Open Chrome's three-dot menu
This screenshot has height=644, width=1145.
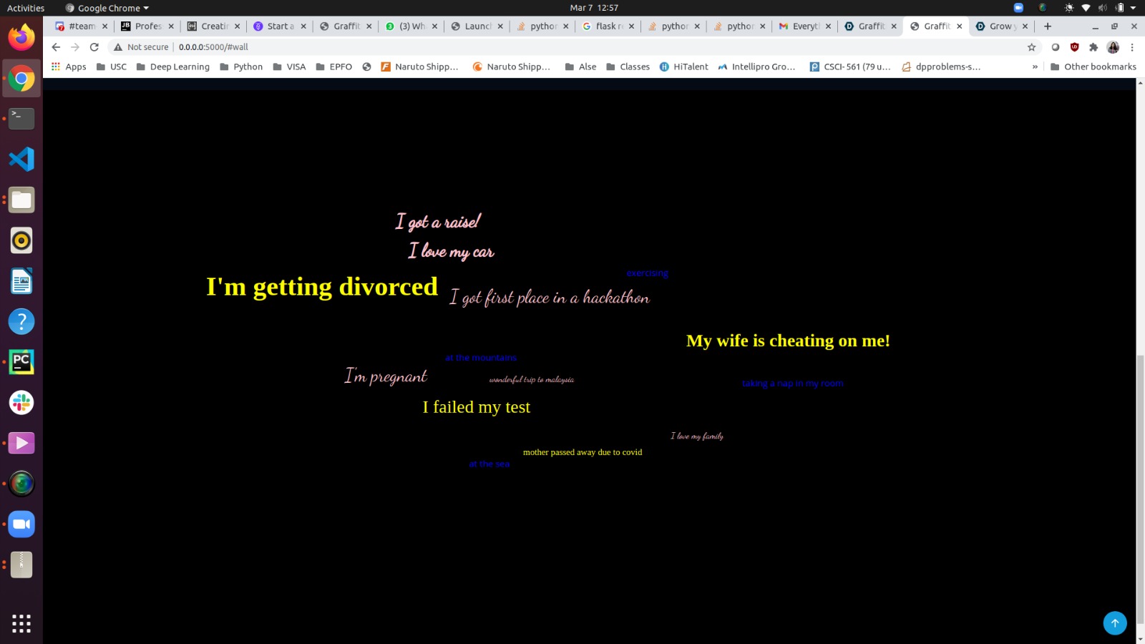click(1132, 47)
